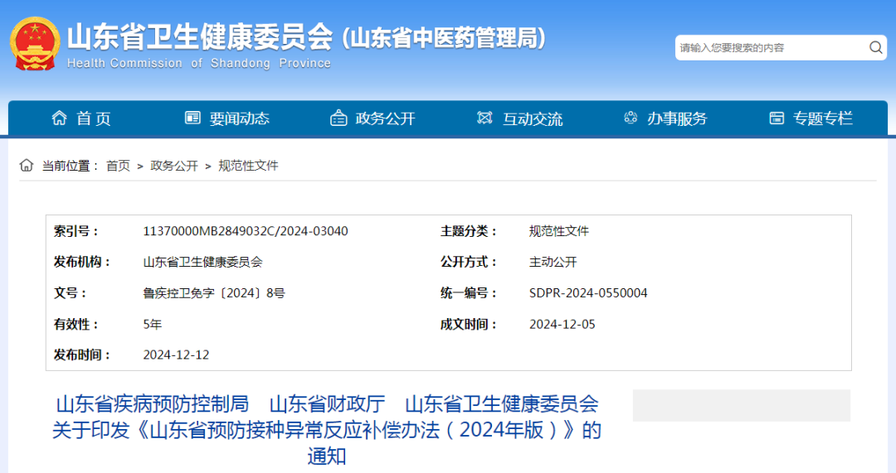Click the news icon beside 要闻动态
The width and height of the screenshot is (896, 473).
(192, 118)
